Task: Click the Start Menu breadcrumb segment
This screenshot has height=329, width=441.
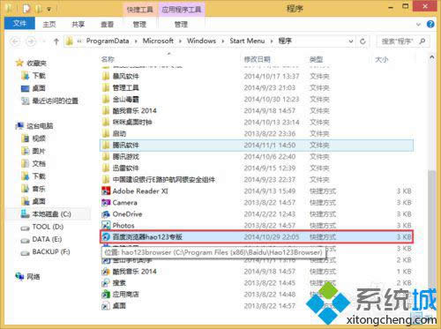Action: pos(247,41)
